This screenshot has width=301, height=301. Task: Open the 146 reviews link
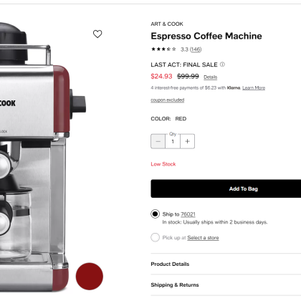(196, 49)
